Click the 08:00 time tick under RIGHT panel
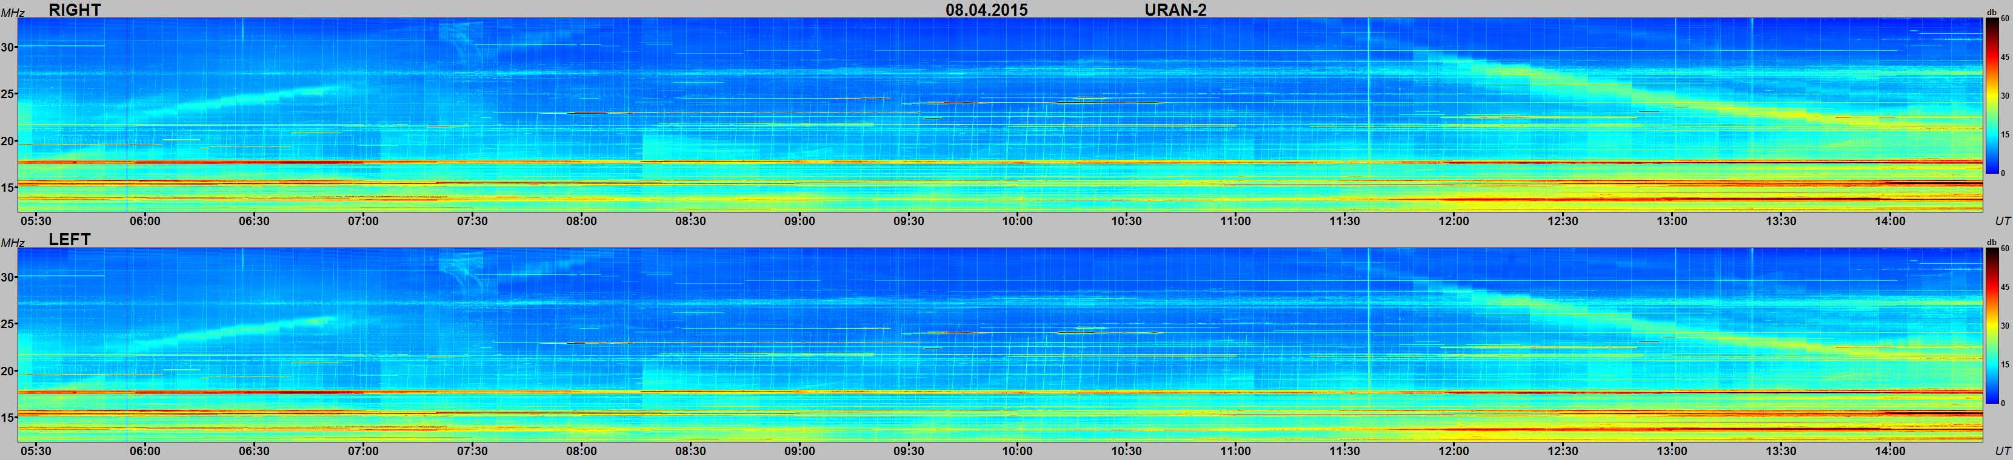 pos(581,221)
